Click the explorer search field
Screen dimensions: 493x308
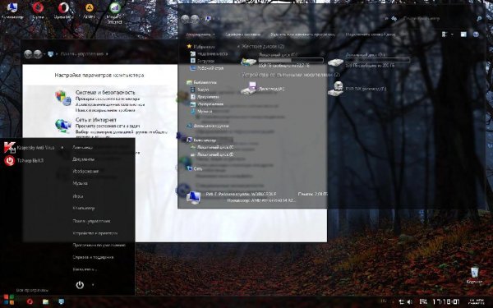[x=443, y=19]
